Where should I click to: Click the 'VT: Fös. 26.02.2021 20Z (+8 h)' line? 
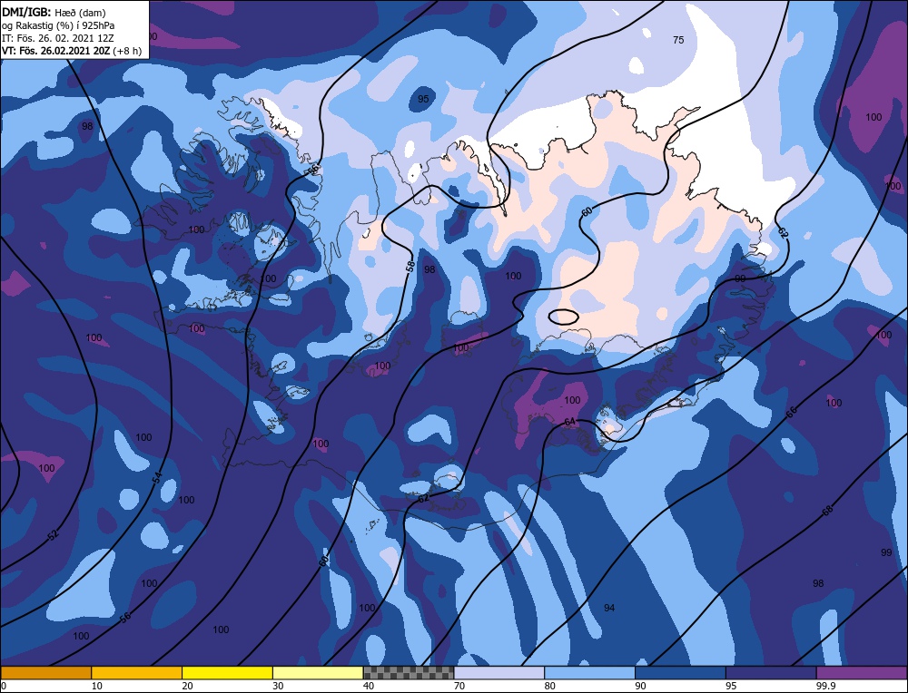pyautogui.click(x=72, y=50)
